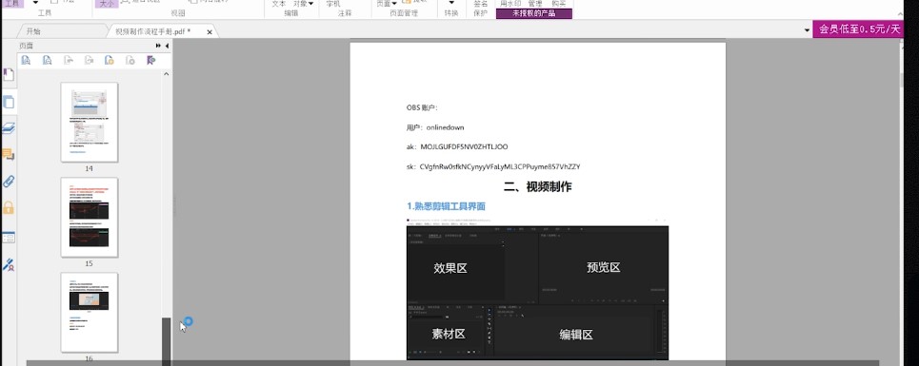The width and height of the screenshot is (919, 366).
Task: Click the OBS账户 text line
Action: point(422,107)
